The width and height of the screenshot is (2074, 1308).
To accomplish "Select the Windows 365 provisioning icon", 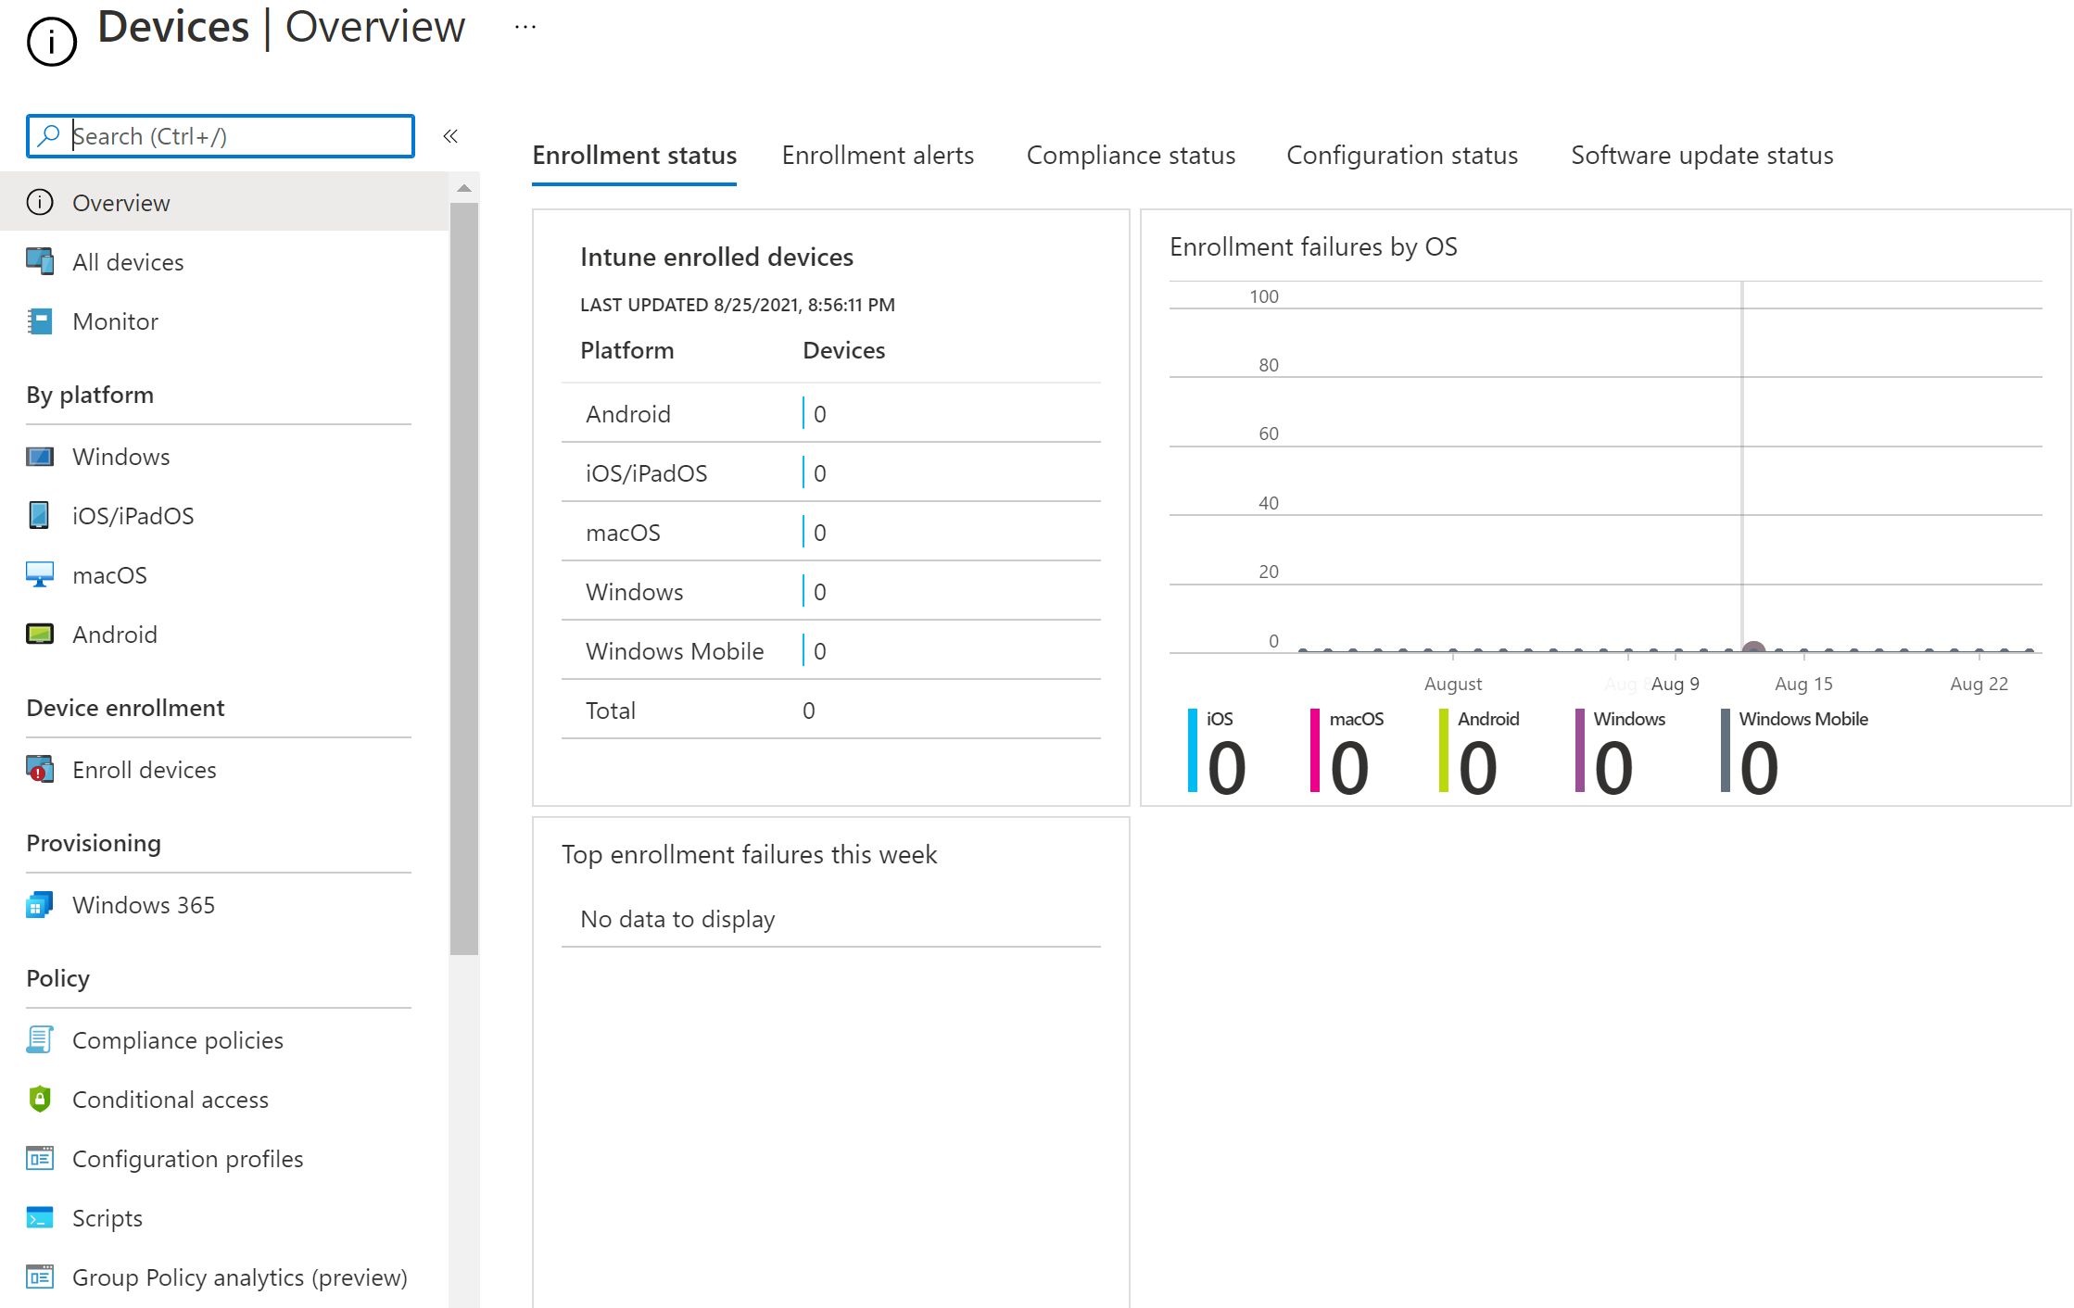I will tap(40, 904).
